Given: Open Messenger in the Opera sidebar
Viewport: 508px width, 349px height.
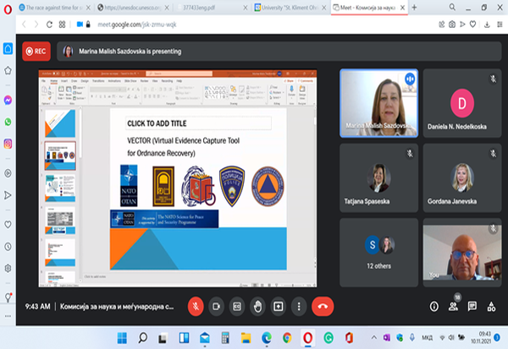Looking at the screenshot, I should tap(8, 100).
